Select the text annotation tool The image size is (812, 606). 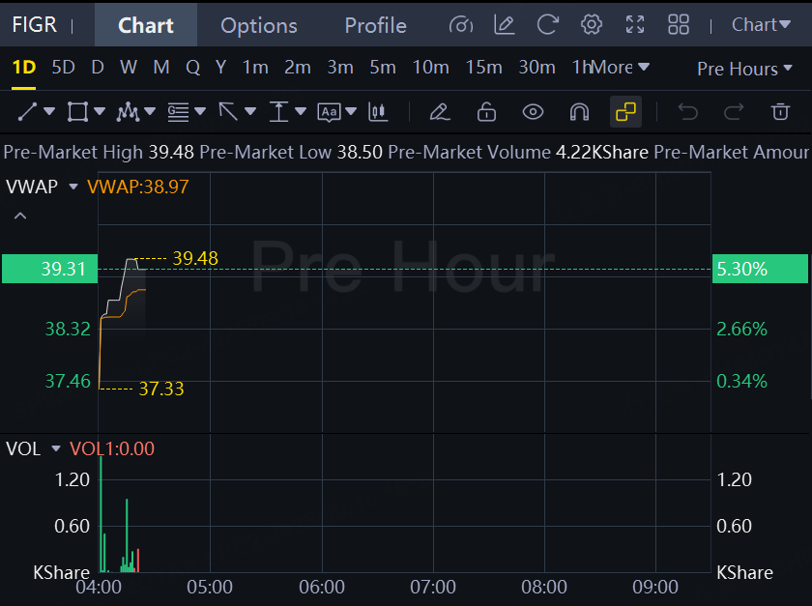pos(329,112)
